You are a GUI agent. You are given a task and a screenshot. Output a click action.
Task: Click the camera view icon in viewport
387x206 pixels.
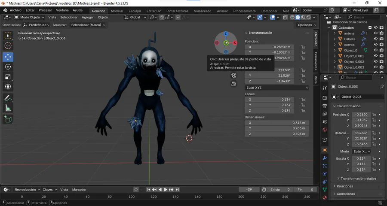(233, 76)
